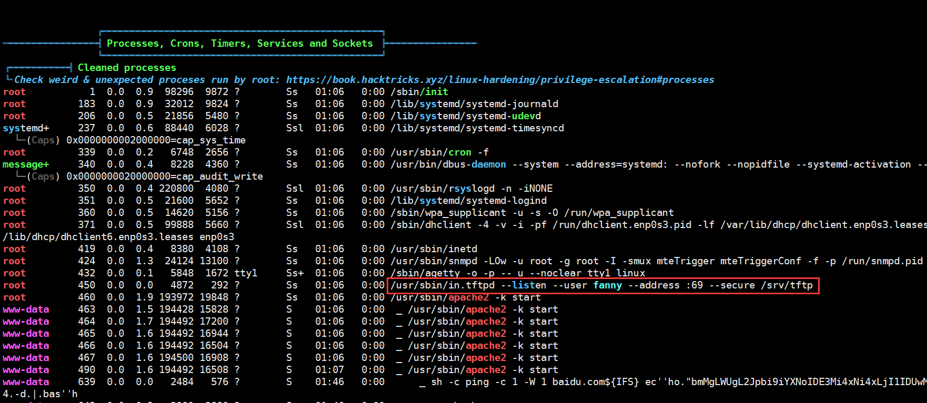Click the username 'fanny' in tftpd line

tap(608, 285)
